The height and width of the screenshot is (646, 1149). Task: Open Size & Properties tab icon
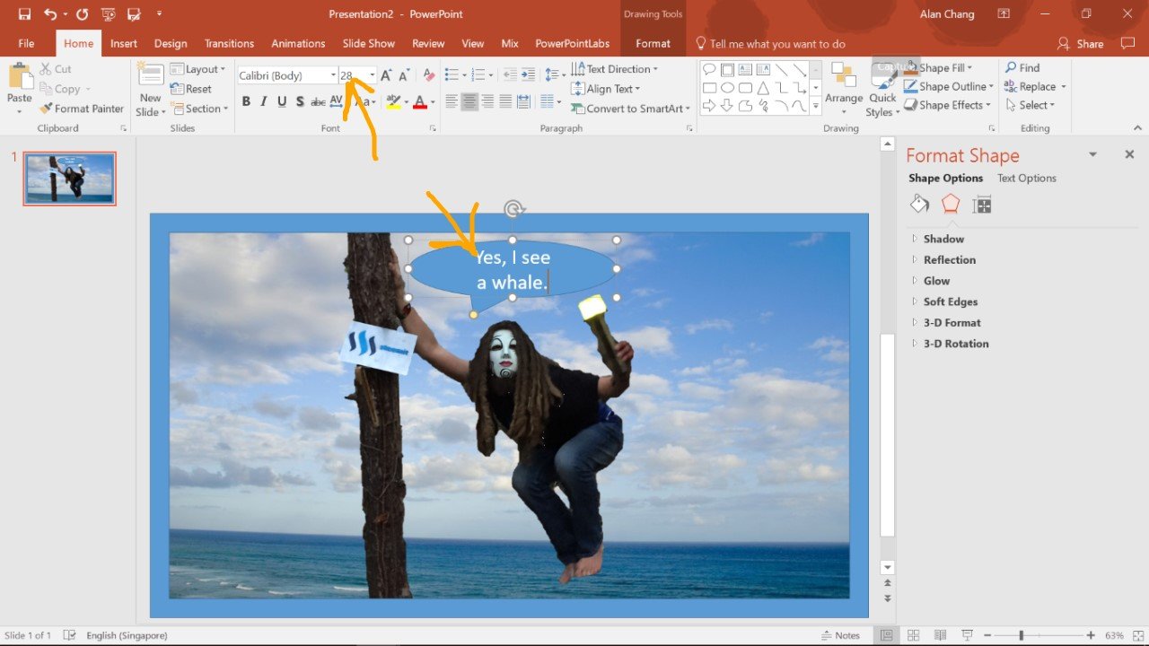click(982, 205)
